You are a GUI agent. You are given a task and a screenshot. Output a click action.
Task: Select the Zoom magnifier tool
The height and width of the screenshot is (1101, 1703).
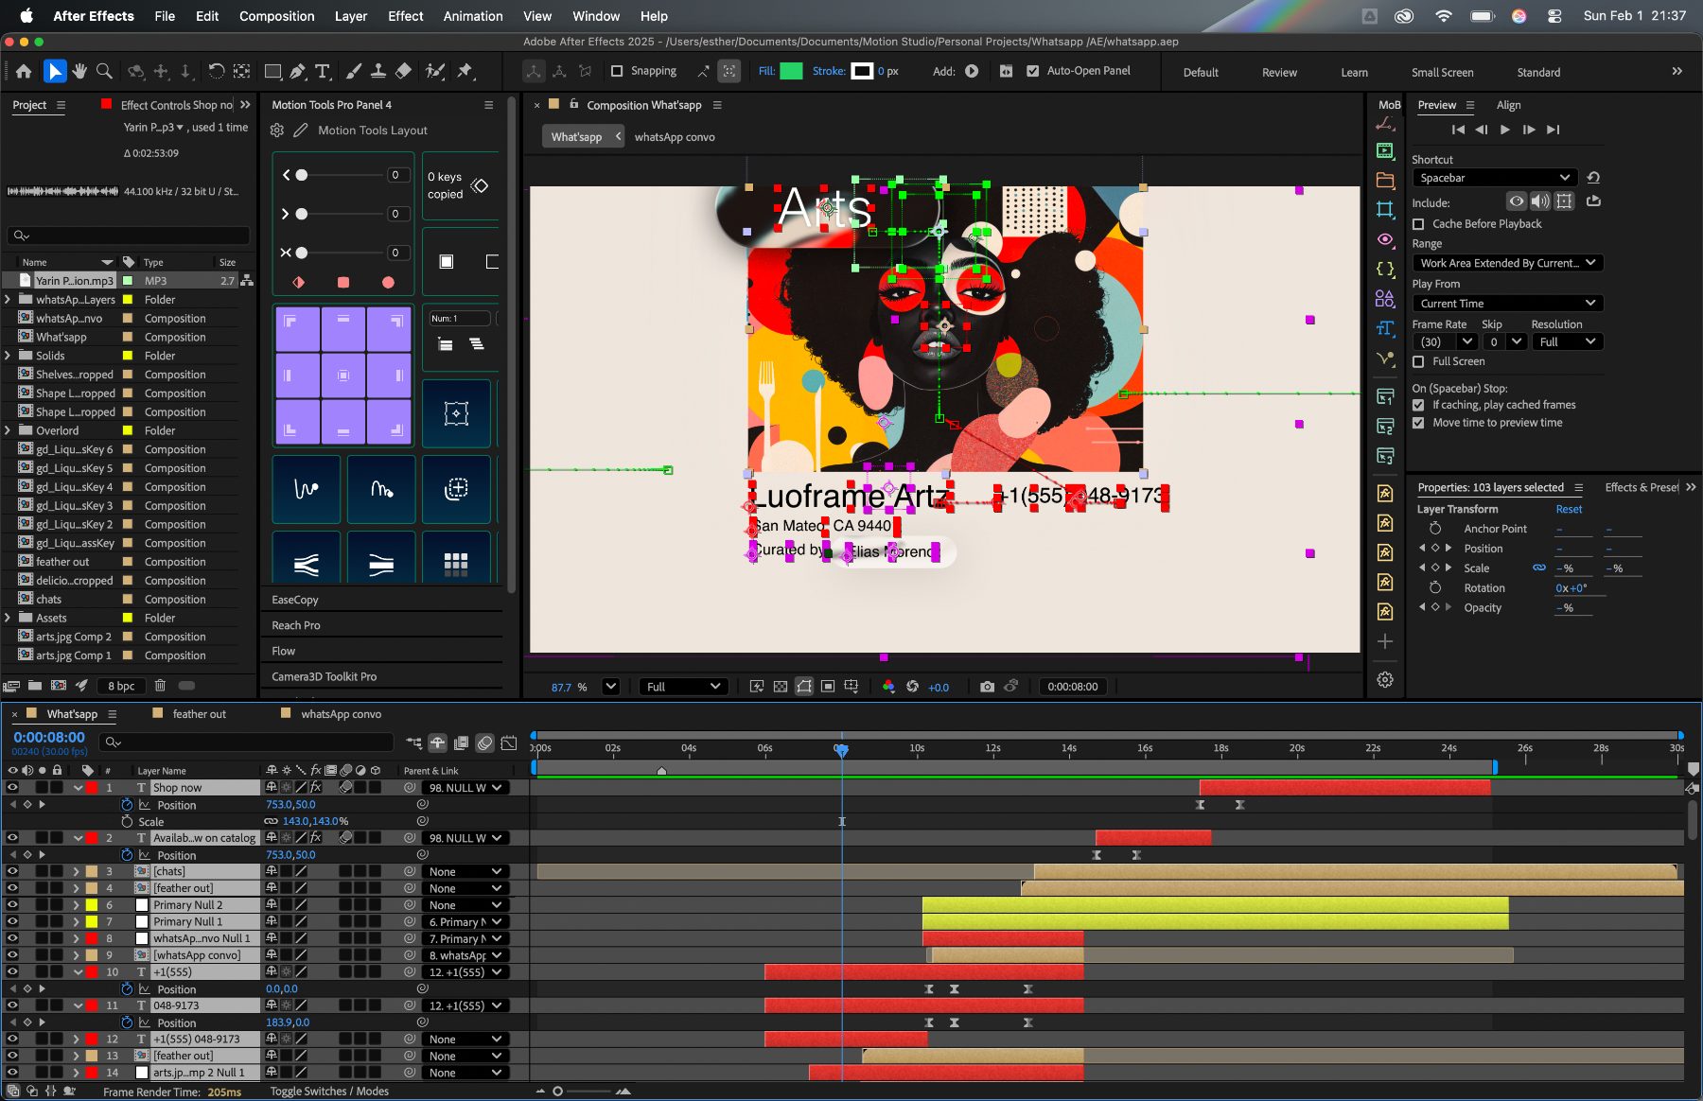105,71
